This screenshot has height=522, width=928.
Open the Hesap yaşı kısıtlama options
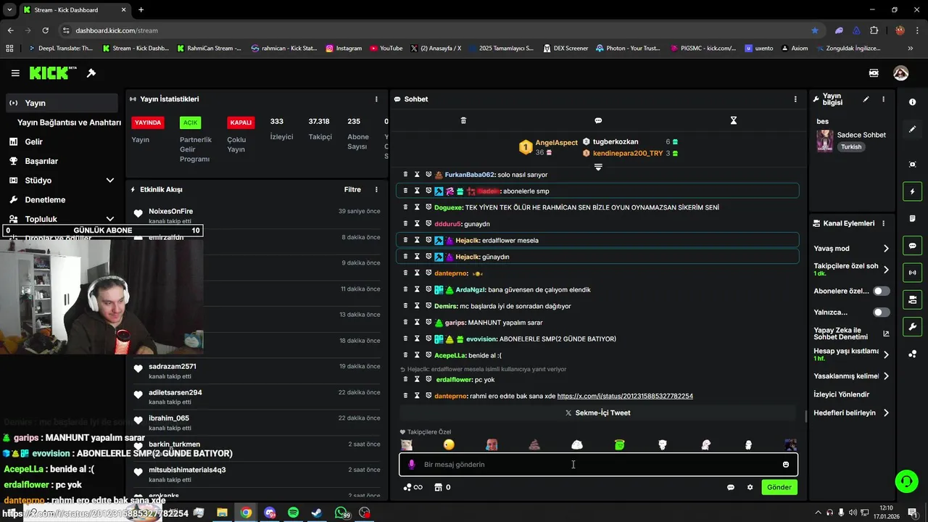click(x=851, y=355)
